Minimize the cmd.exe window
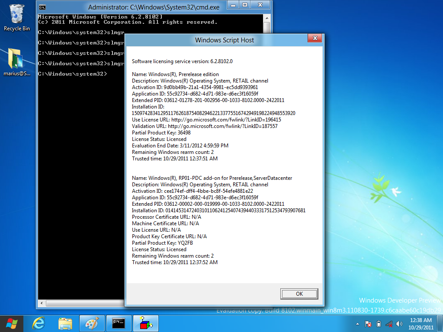 coord(233,5)
